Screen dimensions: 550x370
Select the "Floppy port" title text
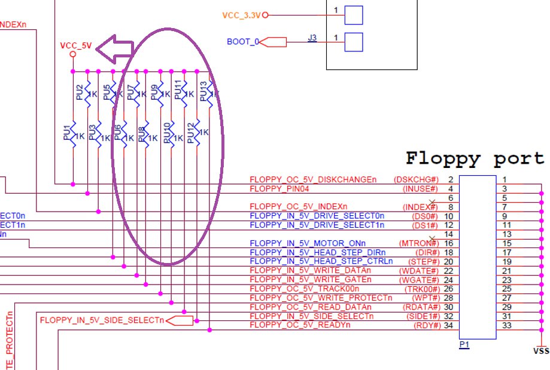point(475,158)
